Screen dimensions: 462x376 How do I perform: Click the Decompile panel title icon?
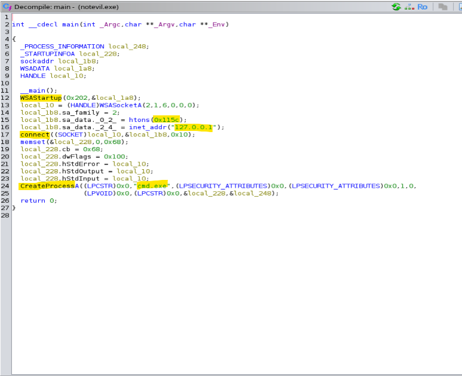point(7,7)
